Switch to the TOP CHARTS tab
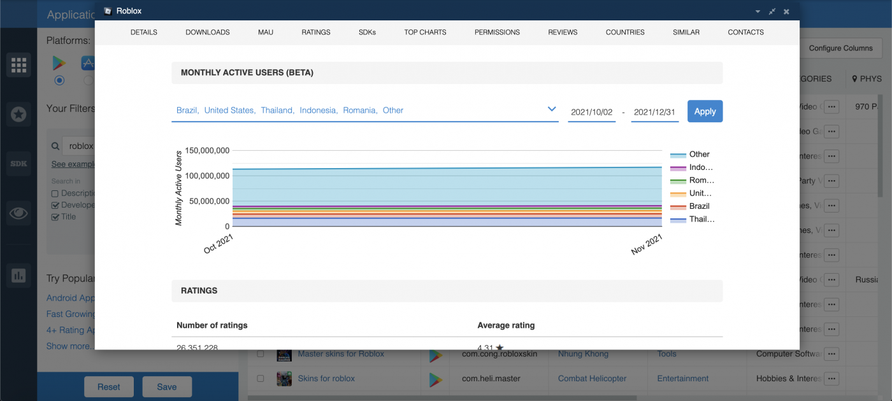 tap(425, 32)
